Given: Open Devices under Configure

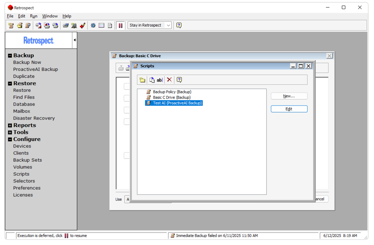Looking at the screenshot, I should [x=22, y=146].
